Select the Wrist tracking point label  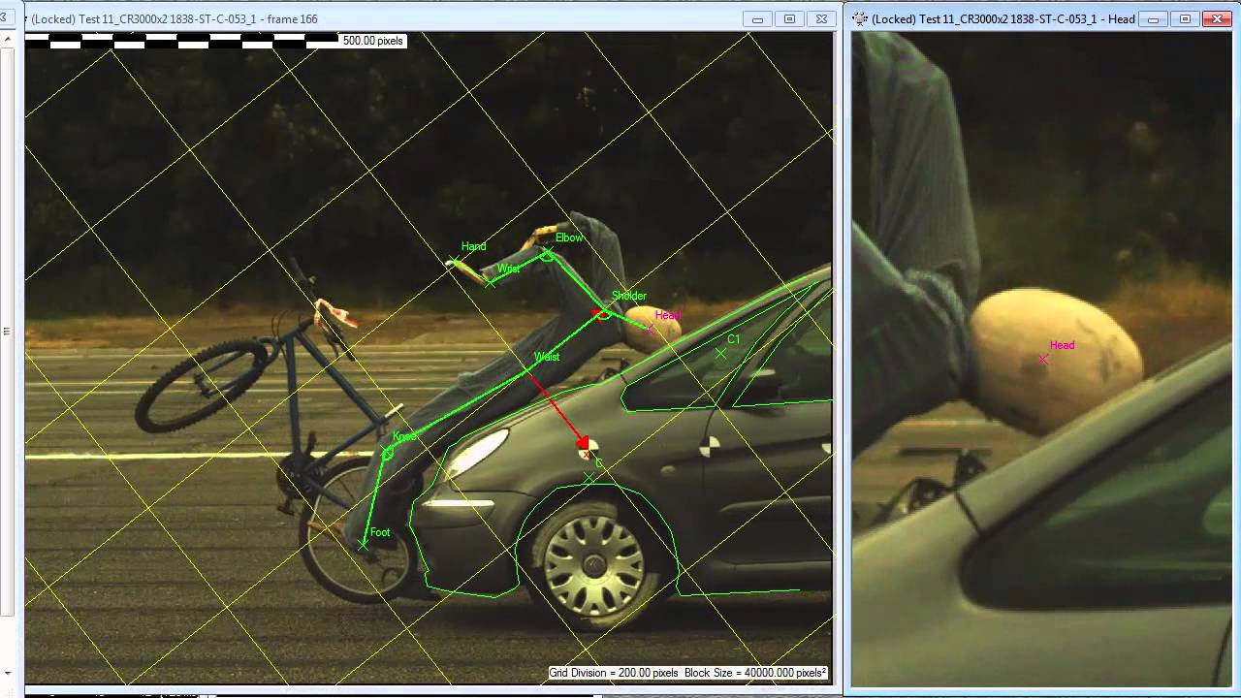click(x=508, y=269)
